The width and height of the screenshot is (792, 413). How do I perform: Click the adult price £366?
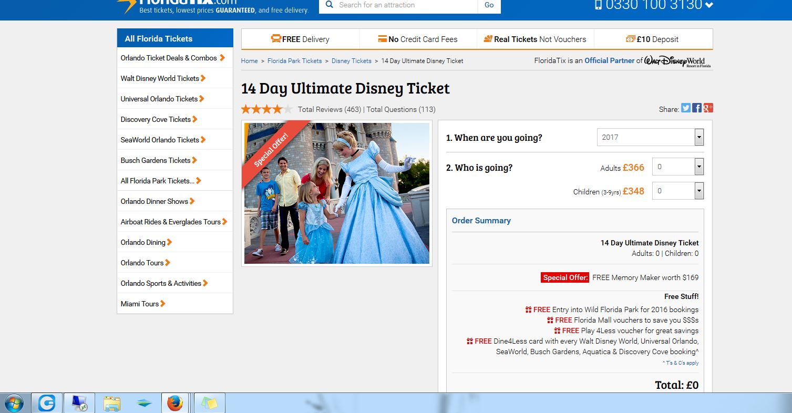pyautogui.click(x=633, y=168)
